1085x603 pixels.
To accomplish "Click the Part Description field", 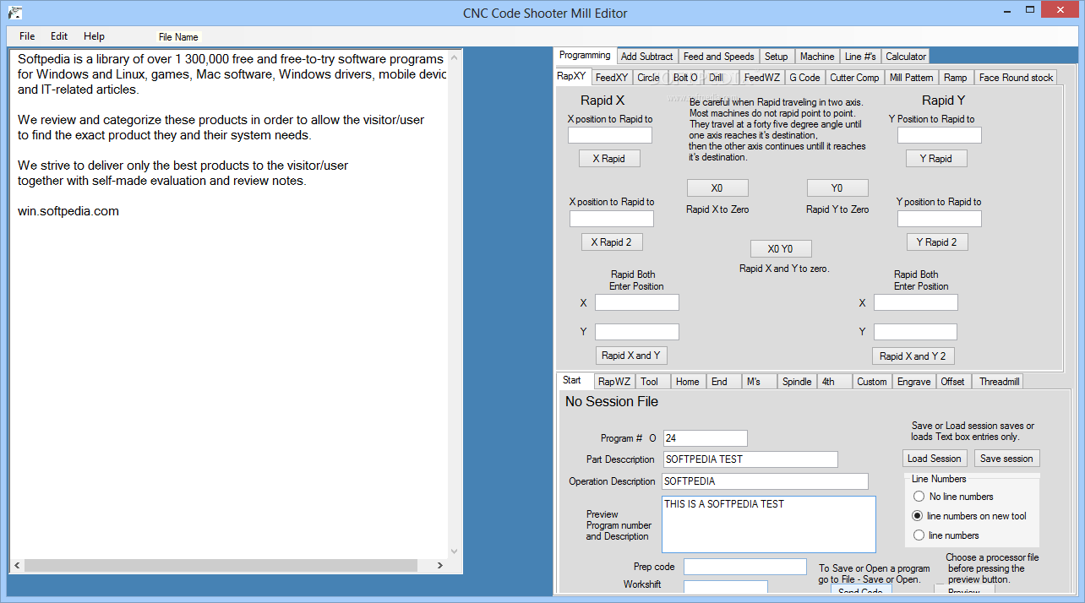I will click(750, 459).
